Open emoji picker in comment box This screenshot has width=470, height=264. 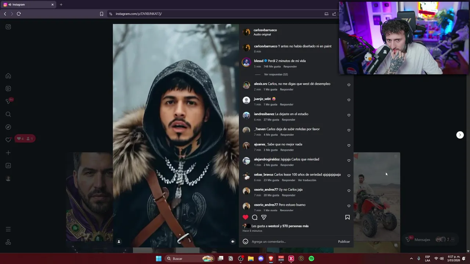(245, 242)
